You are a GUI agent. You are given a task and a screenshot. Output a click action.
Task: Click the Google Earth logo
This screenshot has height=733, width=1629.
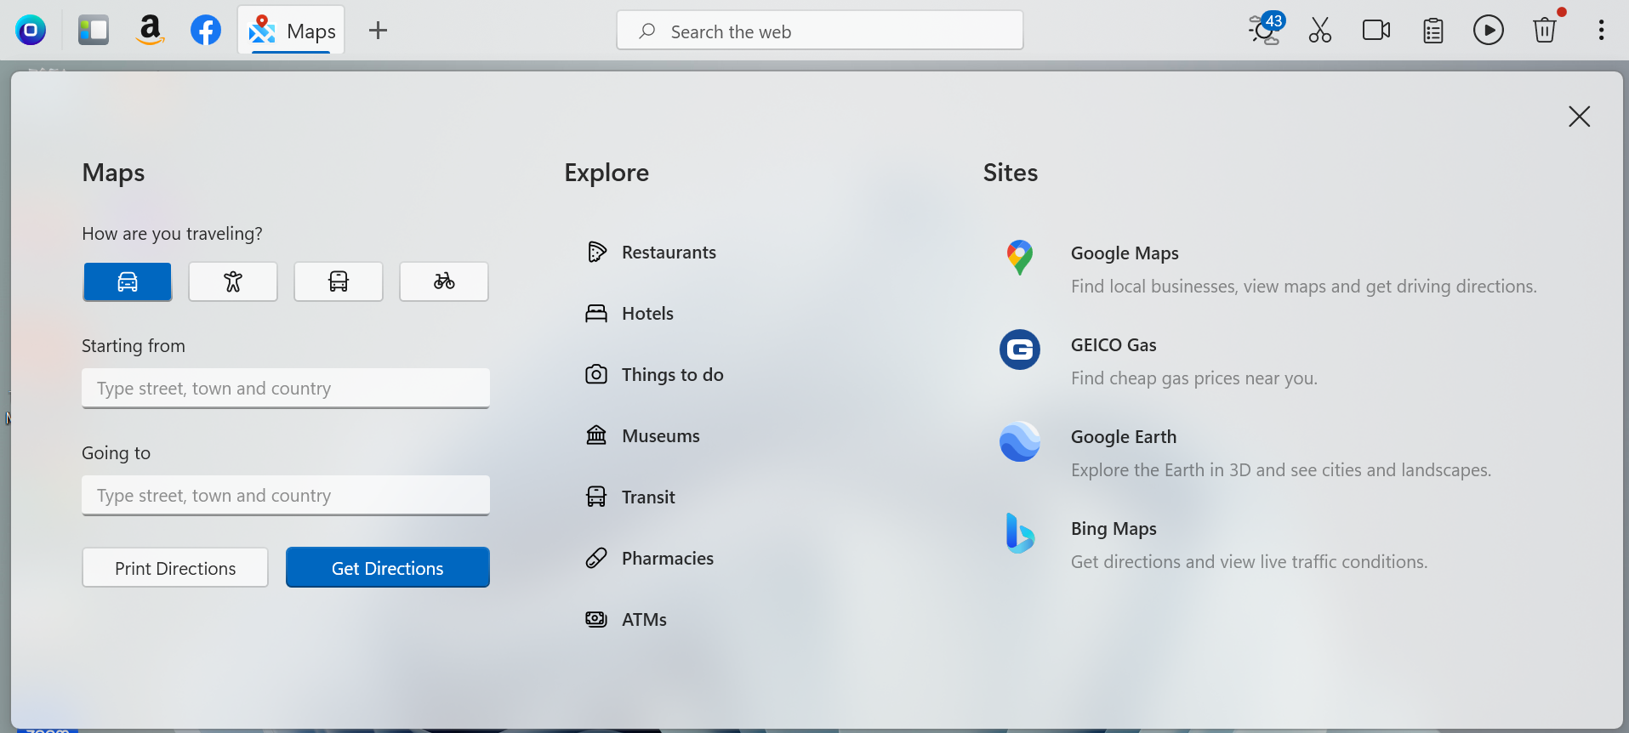1020,441
